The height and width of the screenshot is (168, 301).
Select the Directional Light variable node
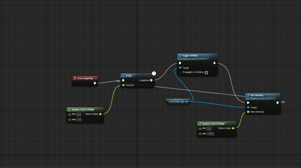(x=178, y=101)
